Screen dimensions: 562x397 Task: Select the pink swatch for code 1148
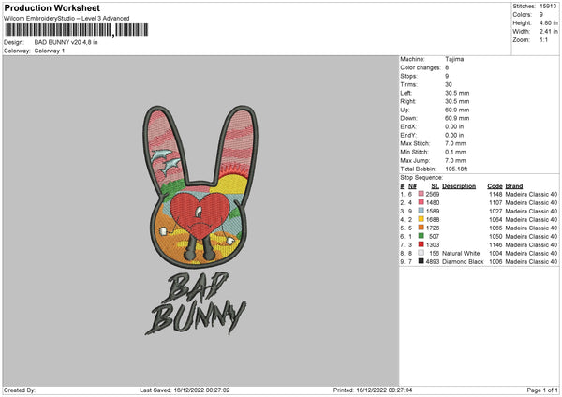421,194
